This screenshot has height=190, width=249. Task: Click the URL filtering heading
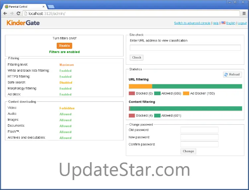pos(139,80)
